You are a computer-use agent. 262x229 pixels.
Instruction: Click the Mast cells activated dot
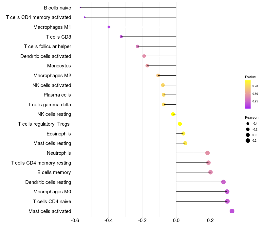click(x=232, y=211)
